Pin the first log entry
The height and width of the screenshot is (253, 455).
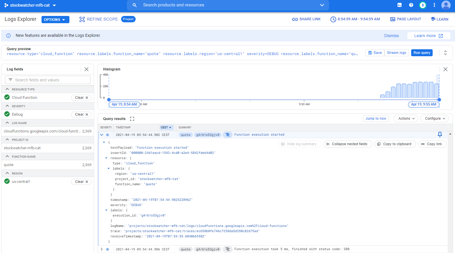click(x=440, y=134)
